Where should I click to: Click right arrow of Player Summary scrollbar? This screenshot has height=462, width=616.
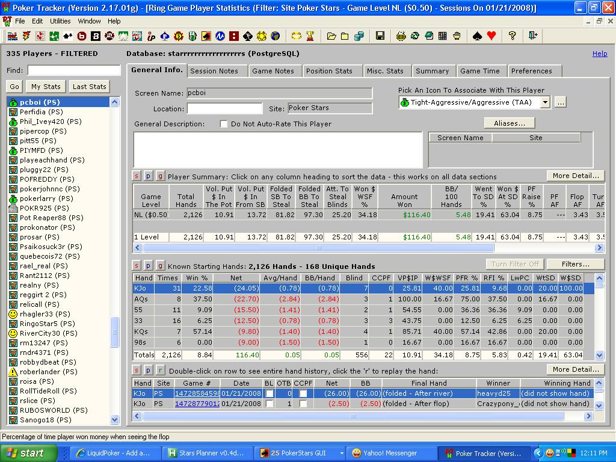click(599, 247)
